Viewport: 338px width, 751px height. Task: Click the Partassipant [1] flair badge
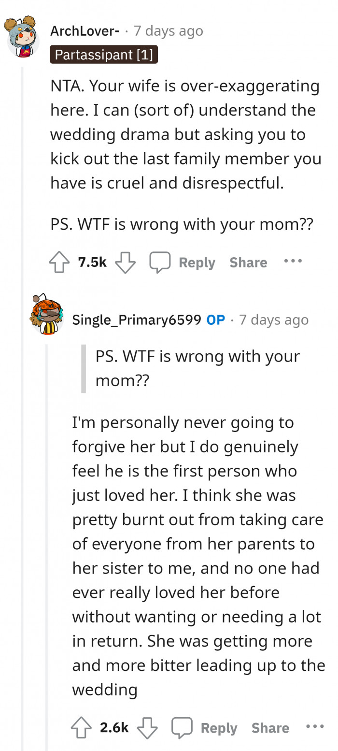(104, 55)
